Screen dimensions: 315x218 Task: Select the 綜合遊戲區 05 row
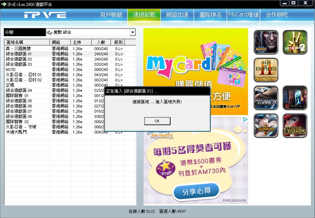(55, 101)
